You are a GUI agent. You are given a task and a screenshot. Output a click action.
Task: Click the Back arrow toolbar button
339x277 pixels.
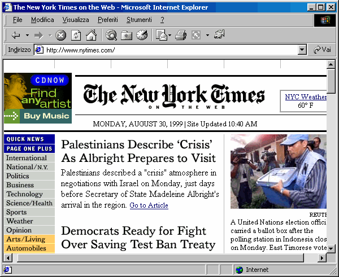[15, 35]
